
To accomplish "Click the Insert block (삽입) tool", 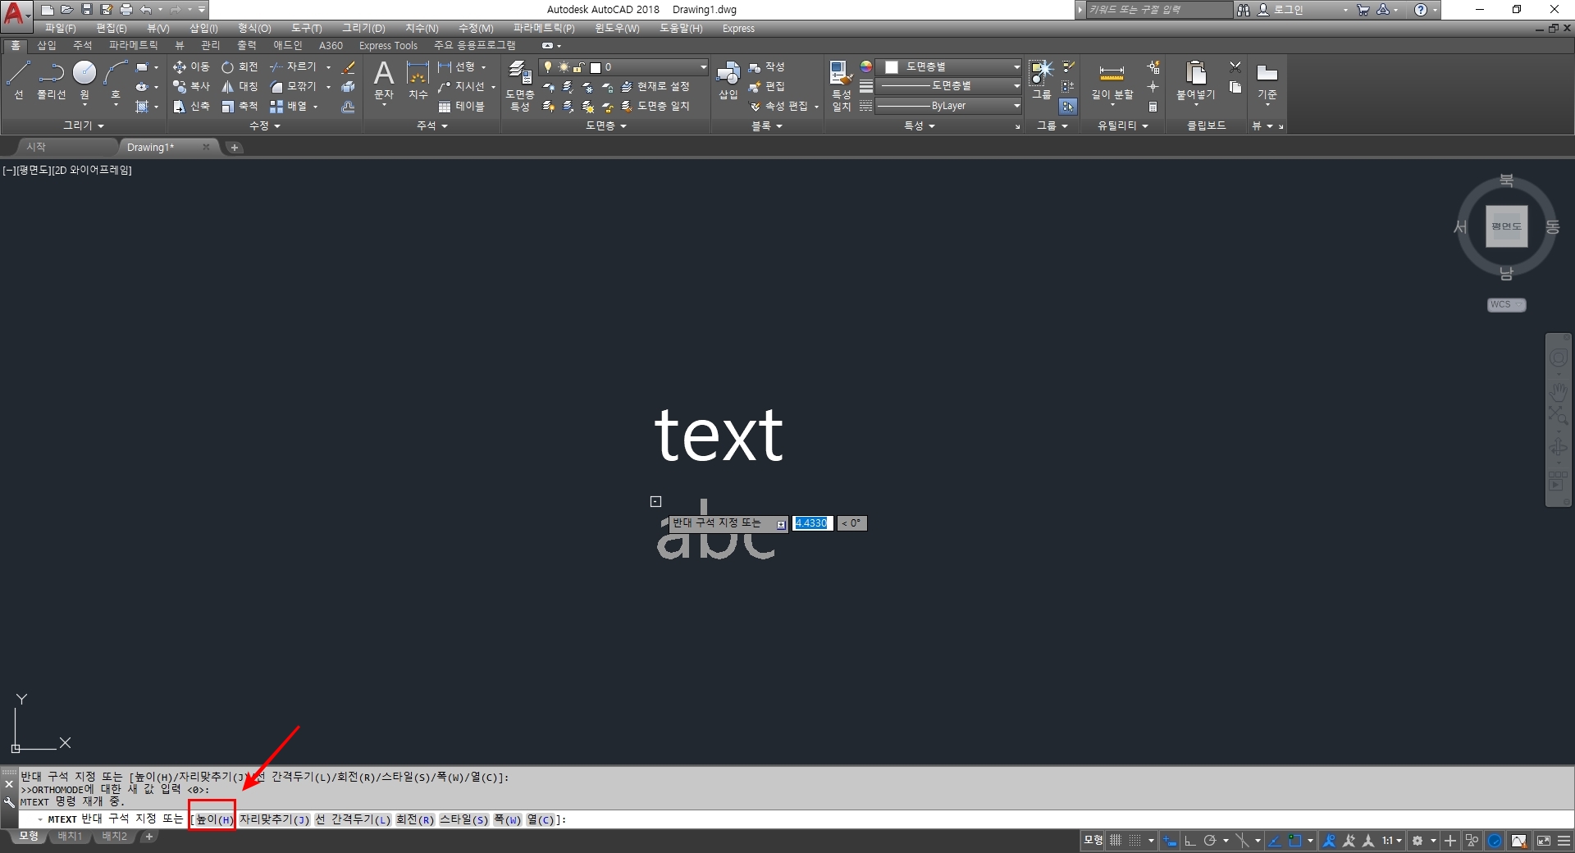I will click(x=728, y=80).
